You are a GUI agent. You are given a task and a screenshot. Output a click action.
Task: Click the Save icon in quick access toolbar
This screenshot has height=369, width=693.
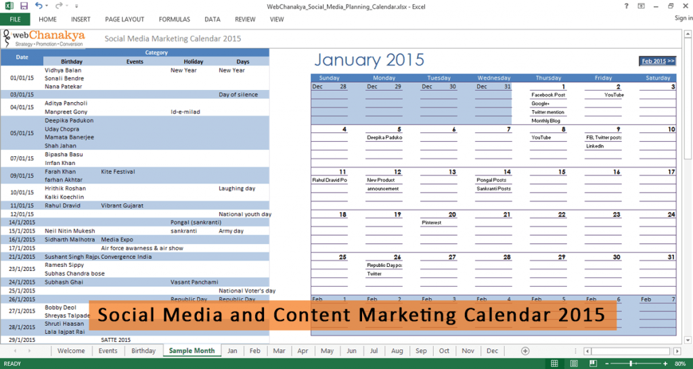(x=24, y=6)
